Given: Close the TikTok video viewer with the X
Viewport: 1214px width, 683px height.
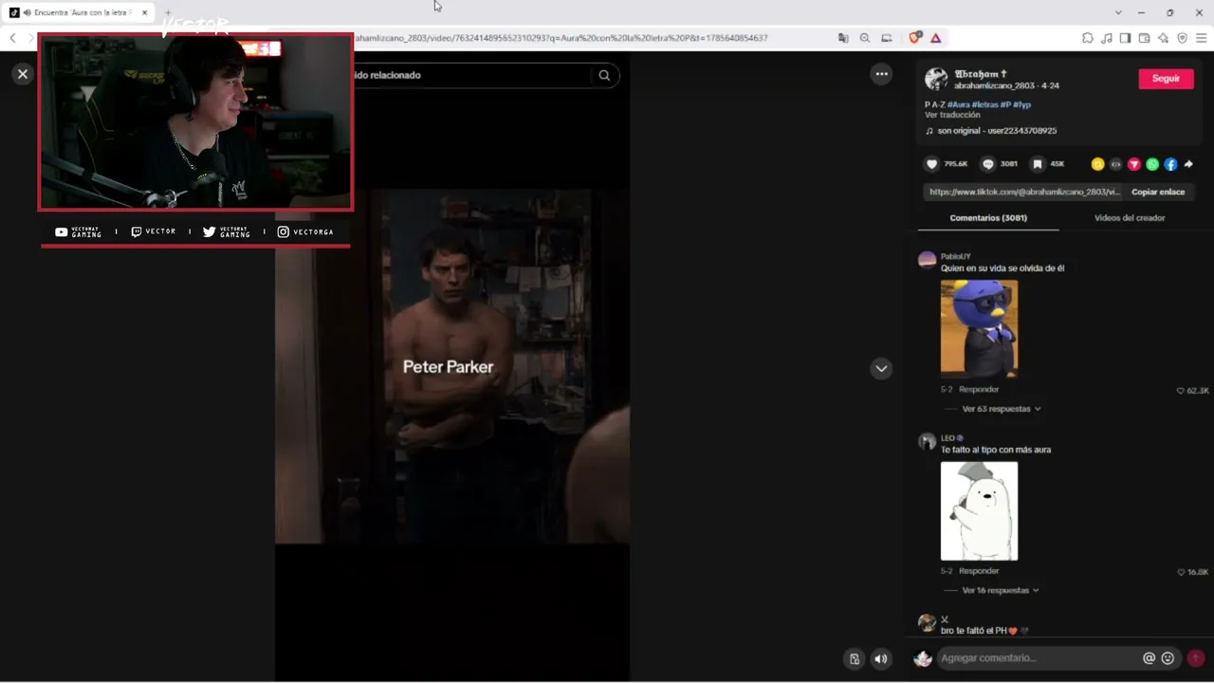Looking at the screenshot, I should pos(23,74).
